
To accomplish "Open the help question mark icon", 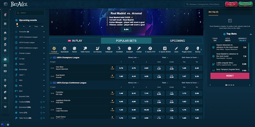I will click(8, 125).
